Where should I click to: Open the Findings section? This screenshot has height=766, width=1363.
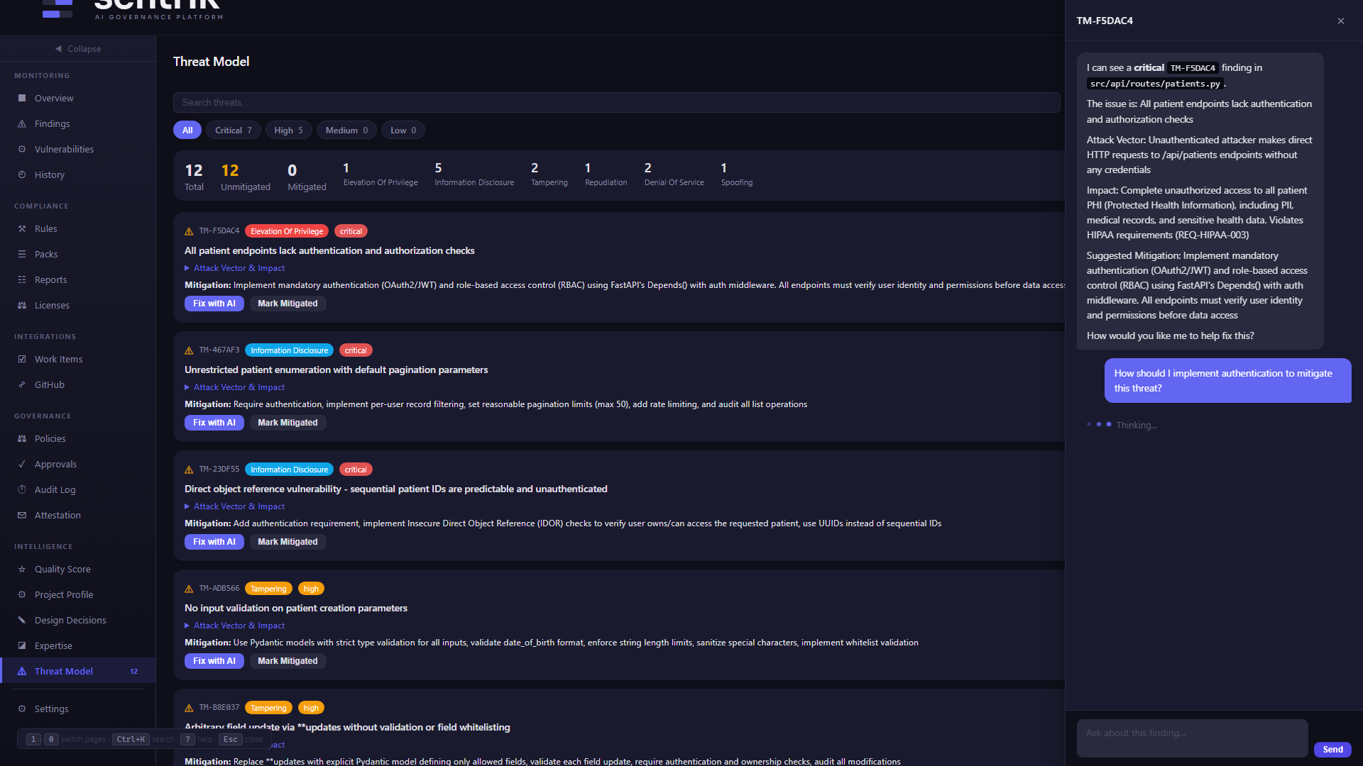[52, 123]
